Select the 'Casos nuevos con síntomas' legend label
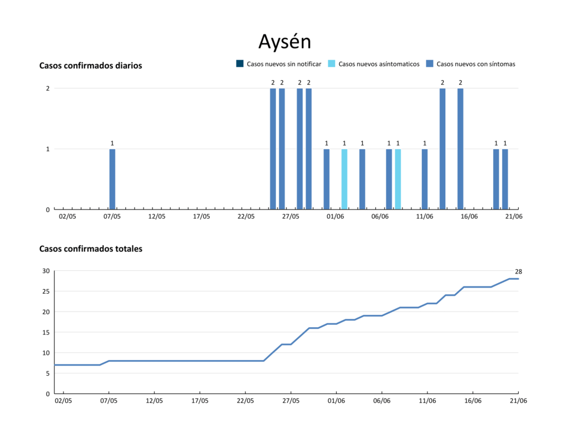This screenshot has width=570, height=428. pos(475,64)
